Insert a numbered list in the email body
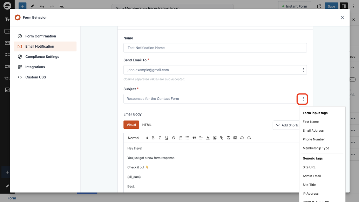The height and width of the screenshot is (202, 359). click(181, 138)
